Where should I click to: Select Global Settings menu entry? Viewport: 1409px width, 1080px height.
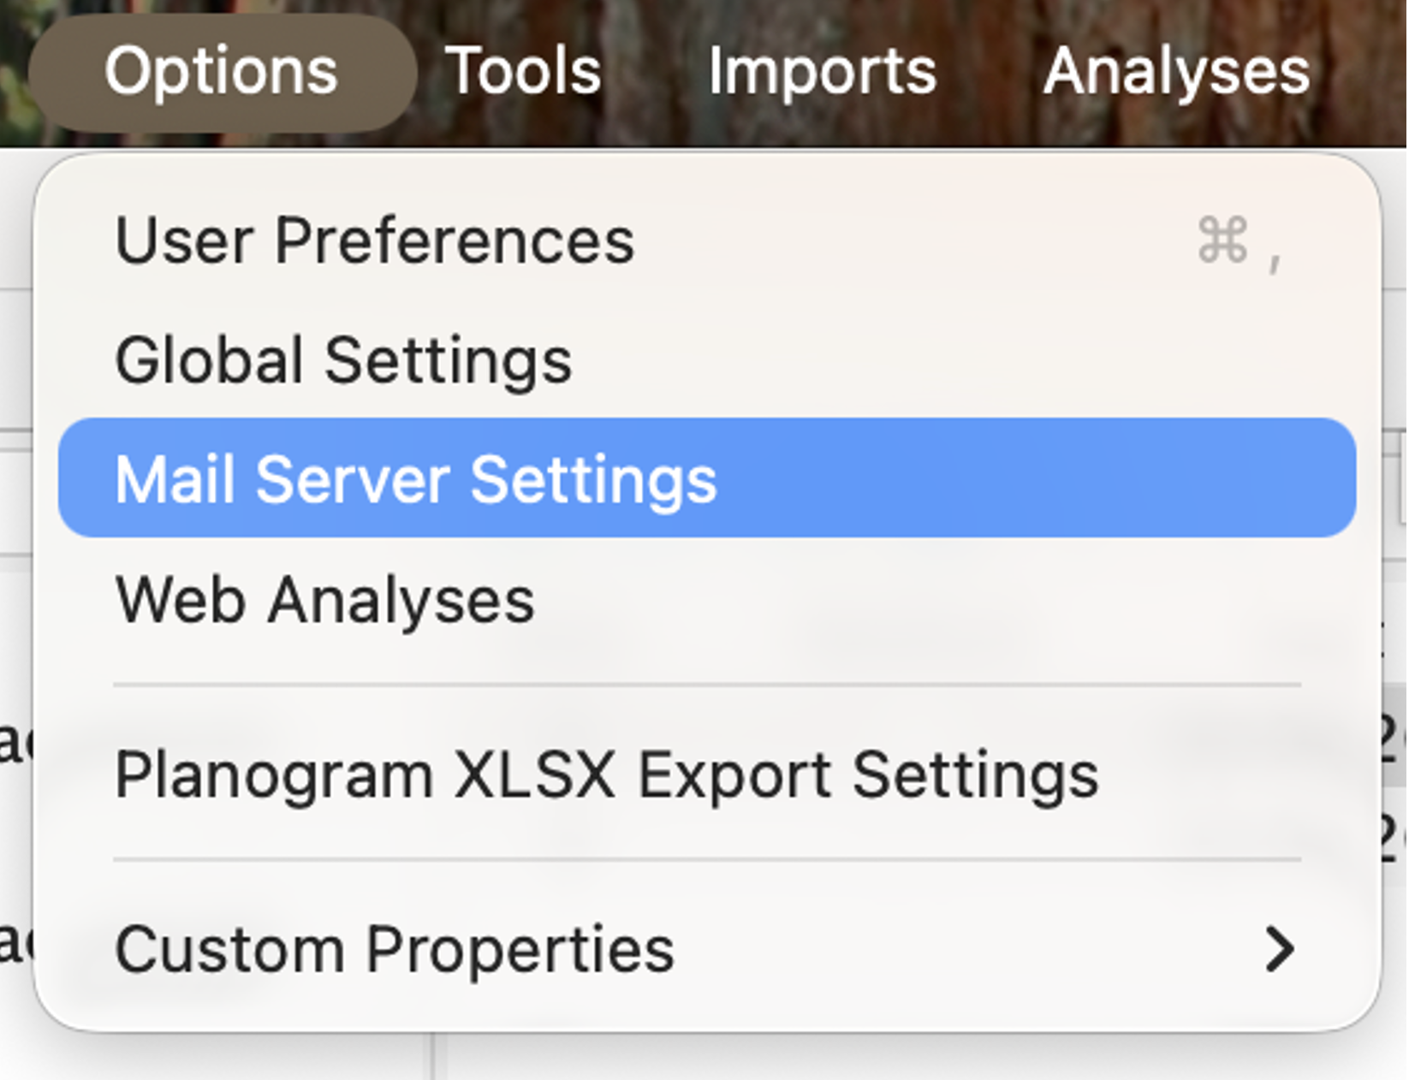pos(707,360)
